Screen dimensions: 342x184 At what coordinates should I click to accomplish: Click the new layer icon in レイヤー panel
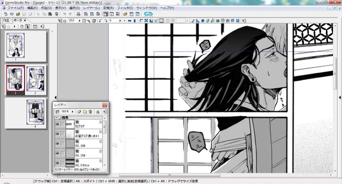pos(79,112)
